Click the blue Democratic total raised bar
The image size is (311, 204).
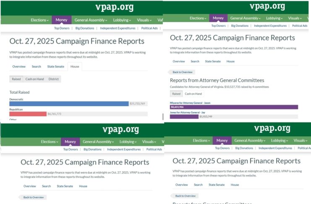[x=69, y=104]
